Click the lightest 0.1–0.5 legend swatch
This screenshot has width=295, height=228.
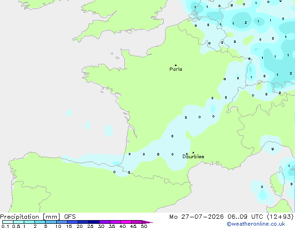click(8, 222)
